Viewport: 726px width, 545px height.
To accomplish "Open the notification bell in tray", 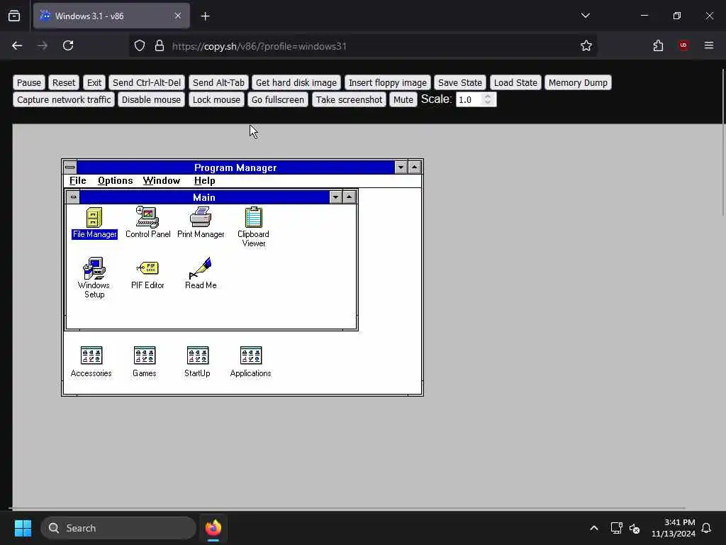I will point(706,528).
